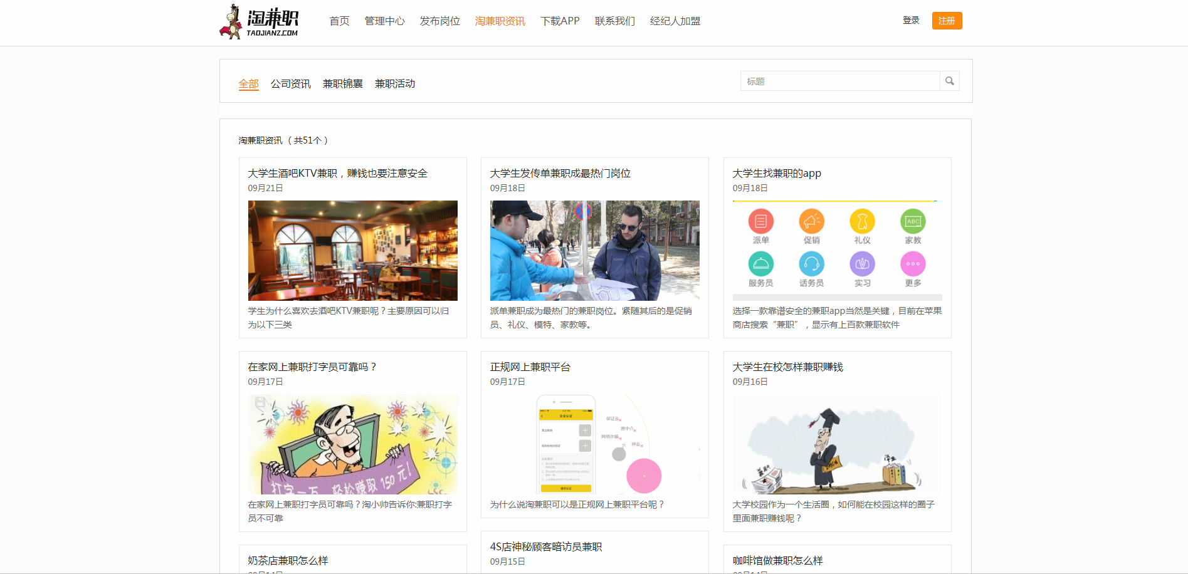Open article 大学生在校怎样兼职赚钱
This screenshot has height=574, width=1188.
(787, 367)
